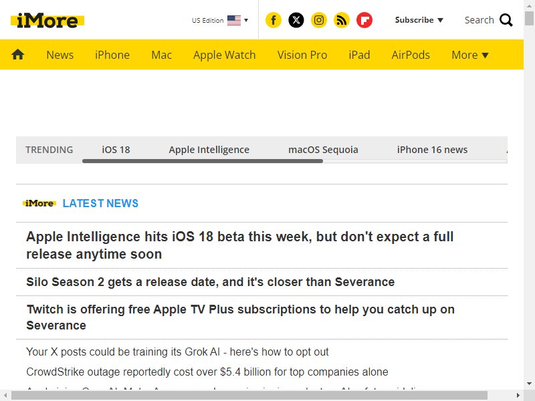Screen dimensions: 535x401
Task: Click the vertical scrollbar down arrow
Action: pyautogui.click(x=529, y=384)
